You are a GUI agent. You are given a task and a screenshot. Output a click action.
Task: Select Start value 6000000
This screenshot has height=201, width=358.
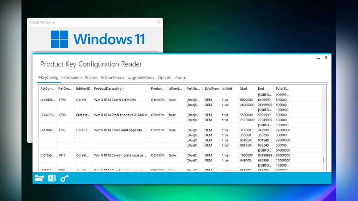(246, 100)
